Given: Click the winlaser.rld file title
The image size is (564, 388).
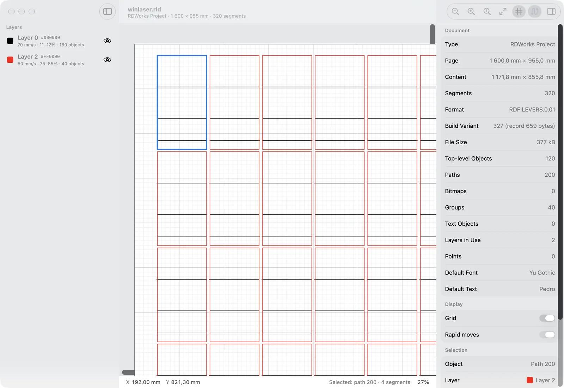Looking at the screenshot, I should click(144, 10).
